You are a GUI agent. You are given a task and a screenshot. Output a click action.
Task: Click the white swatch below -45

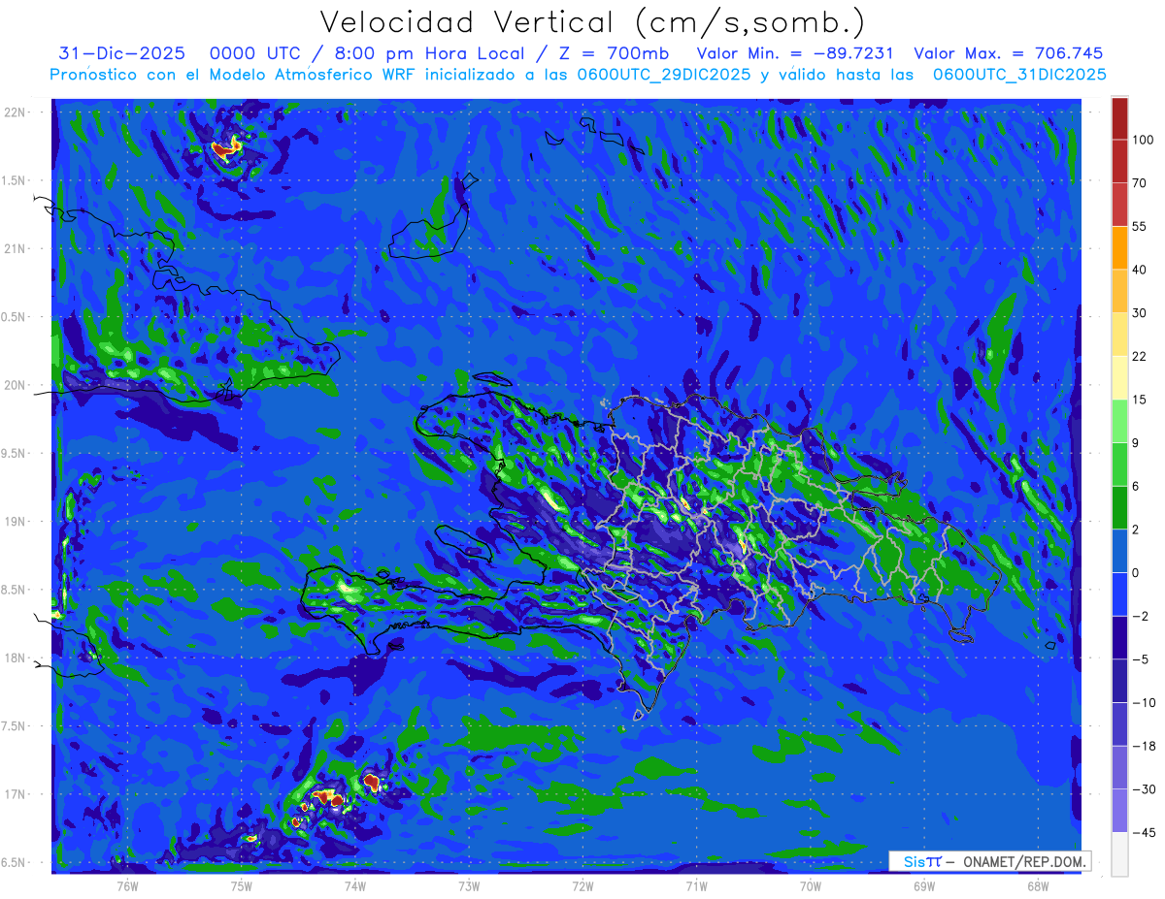click(1119, 853)
